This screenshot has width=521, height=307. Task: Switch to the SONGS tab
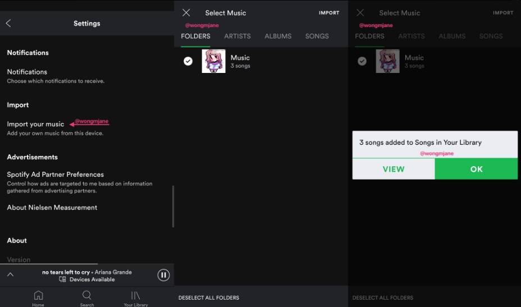[317, 36]
